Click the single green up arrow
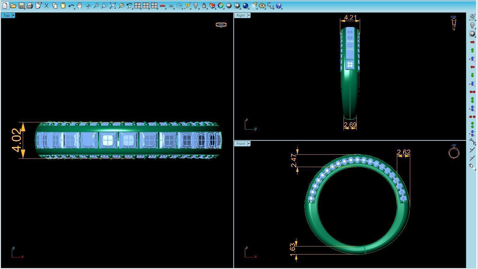The width and height of the screenshot is (478, 269). coord(472,50)
